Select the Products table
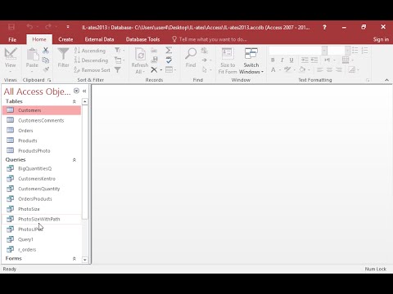This screenshot has width=393, height=294. click(42, 140)
